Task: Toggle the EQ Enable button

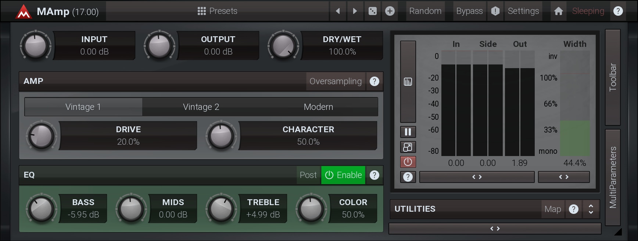Action: click(343, 175)
